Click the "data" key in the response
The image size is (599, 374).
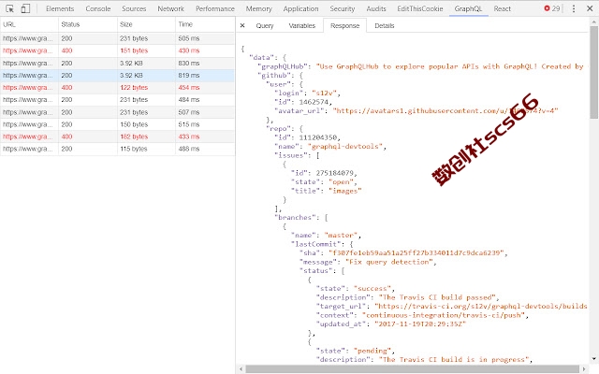click(262, 58)
